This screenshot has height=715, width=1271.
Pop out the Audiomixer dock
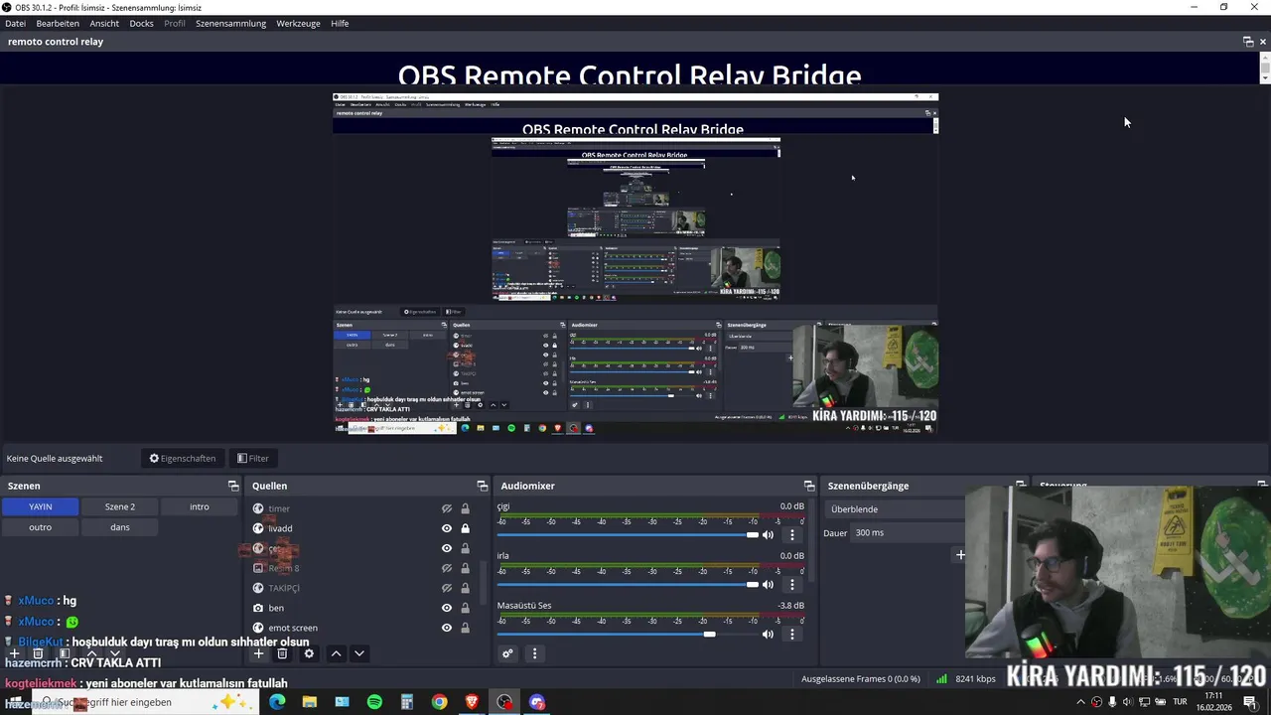[x=809, y=486]
